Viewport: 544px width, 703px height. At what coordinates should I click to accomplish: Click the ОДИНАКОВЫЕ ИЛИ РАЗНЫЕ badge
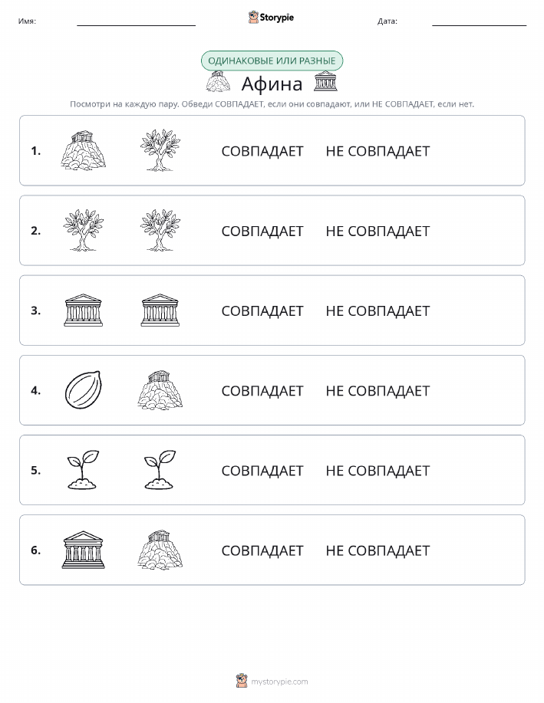(x=272, y=61)
